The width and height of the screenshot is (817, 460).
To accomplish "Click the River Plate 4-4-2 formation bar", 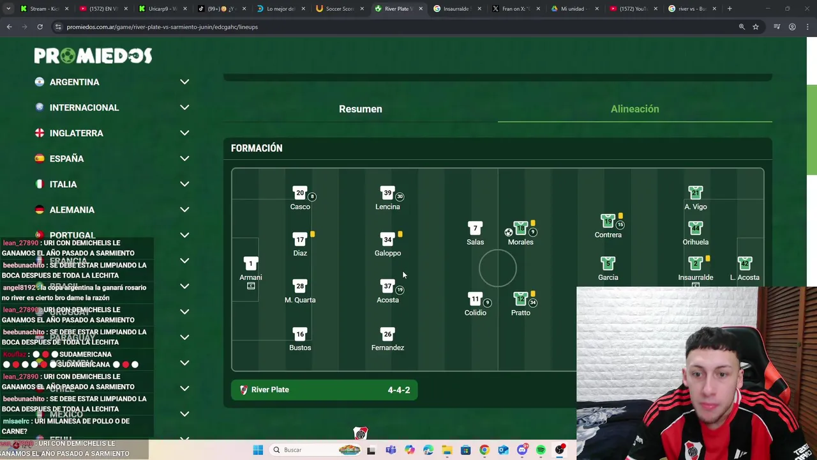I will click(324, 390).
